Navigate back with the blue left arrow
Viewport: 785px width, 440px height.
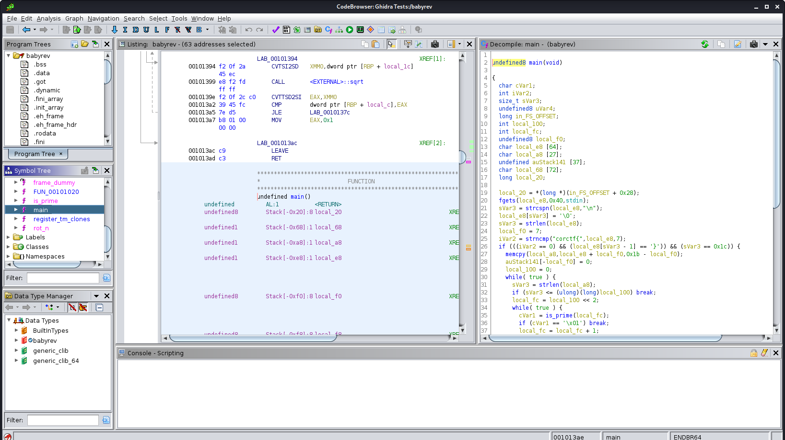(26, 30)
